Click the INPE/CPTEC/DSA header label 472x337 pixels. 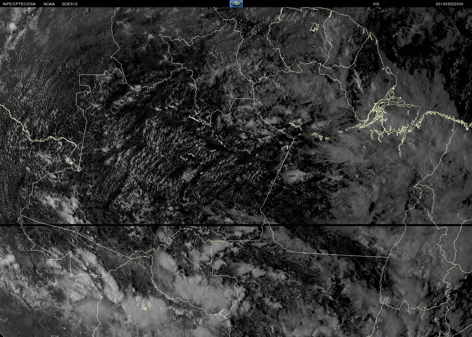click(19, 4)
